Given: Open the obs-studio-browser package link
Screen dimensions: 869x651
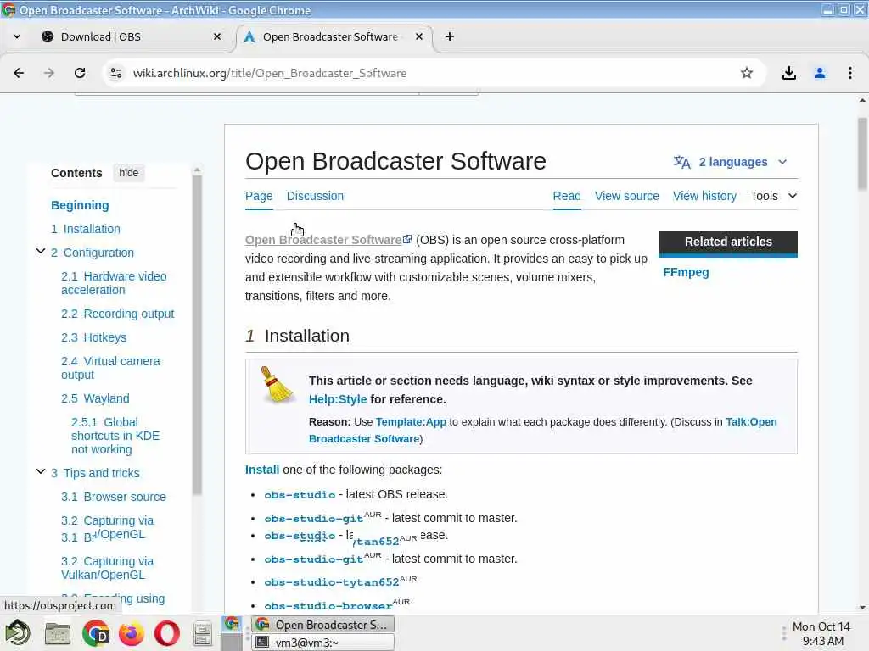Looking at the screenshot, I should click(x=328, y=605).
